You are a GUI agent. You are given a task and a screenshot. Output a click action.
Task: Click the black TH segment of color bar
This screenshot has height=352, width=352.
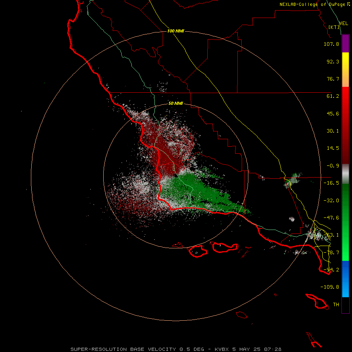point(345,305)
